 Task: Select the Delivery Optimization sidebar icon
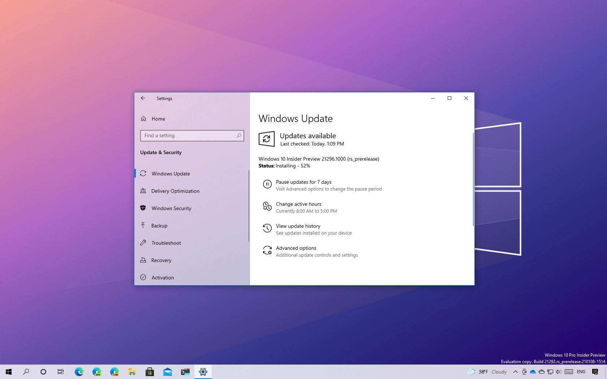pyautogui.click(x=143, y=191)
